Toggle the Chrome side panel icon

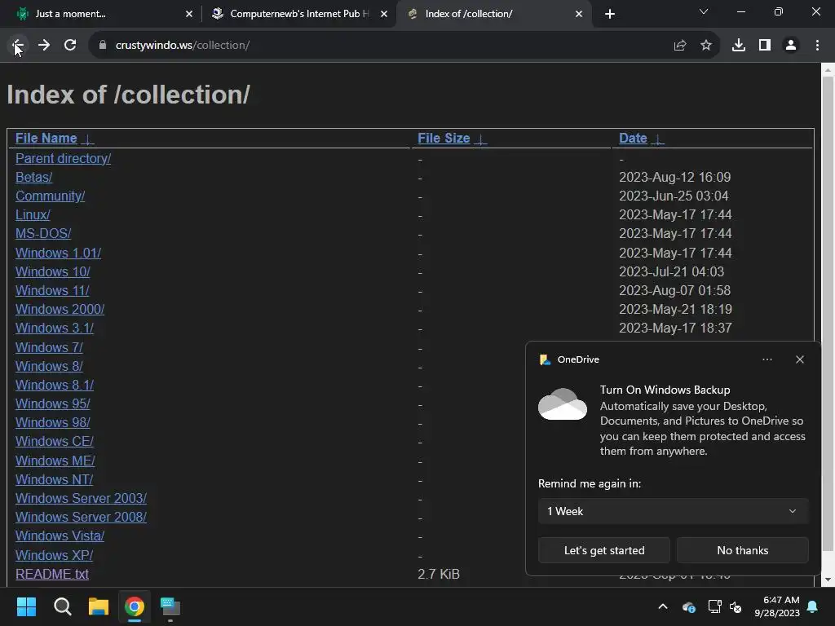(765, 46)
